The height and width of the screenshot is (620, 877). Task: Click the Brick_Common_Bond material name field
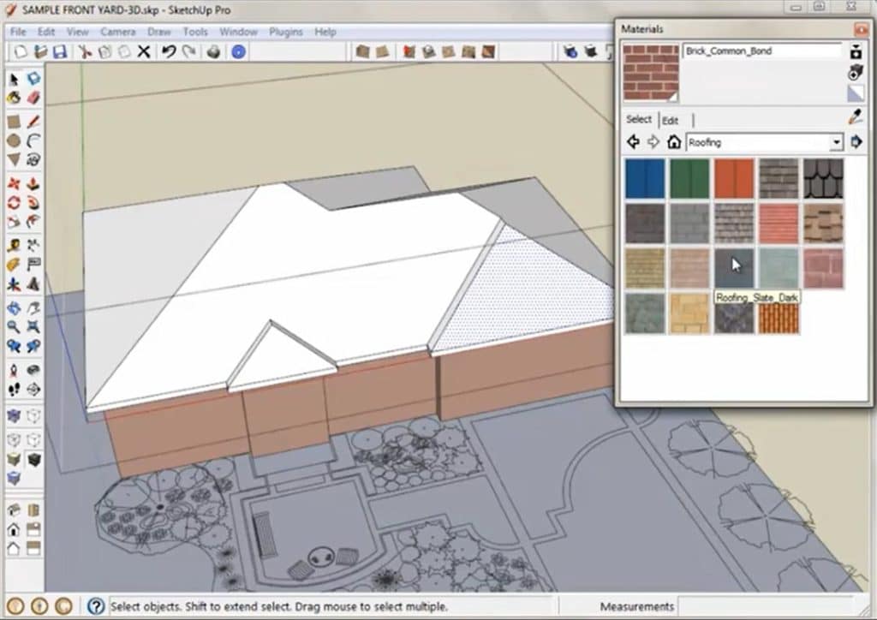[x=761, y=51]
